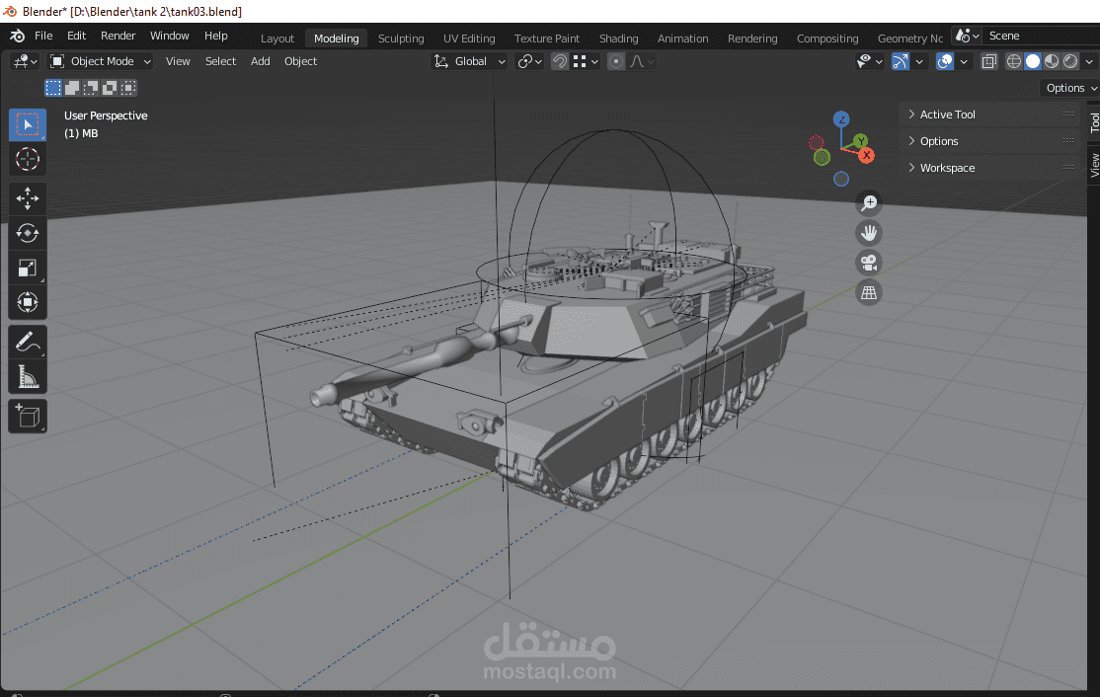The image size is (1100, 697).
Task: Open the viewport Object menu
Action: [300, 62]
